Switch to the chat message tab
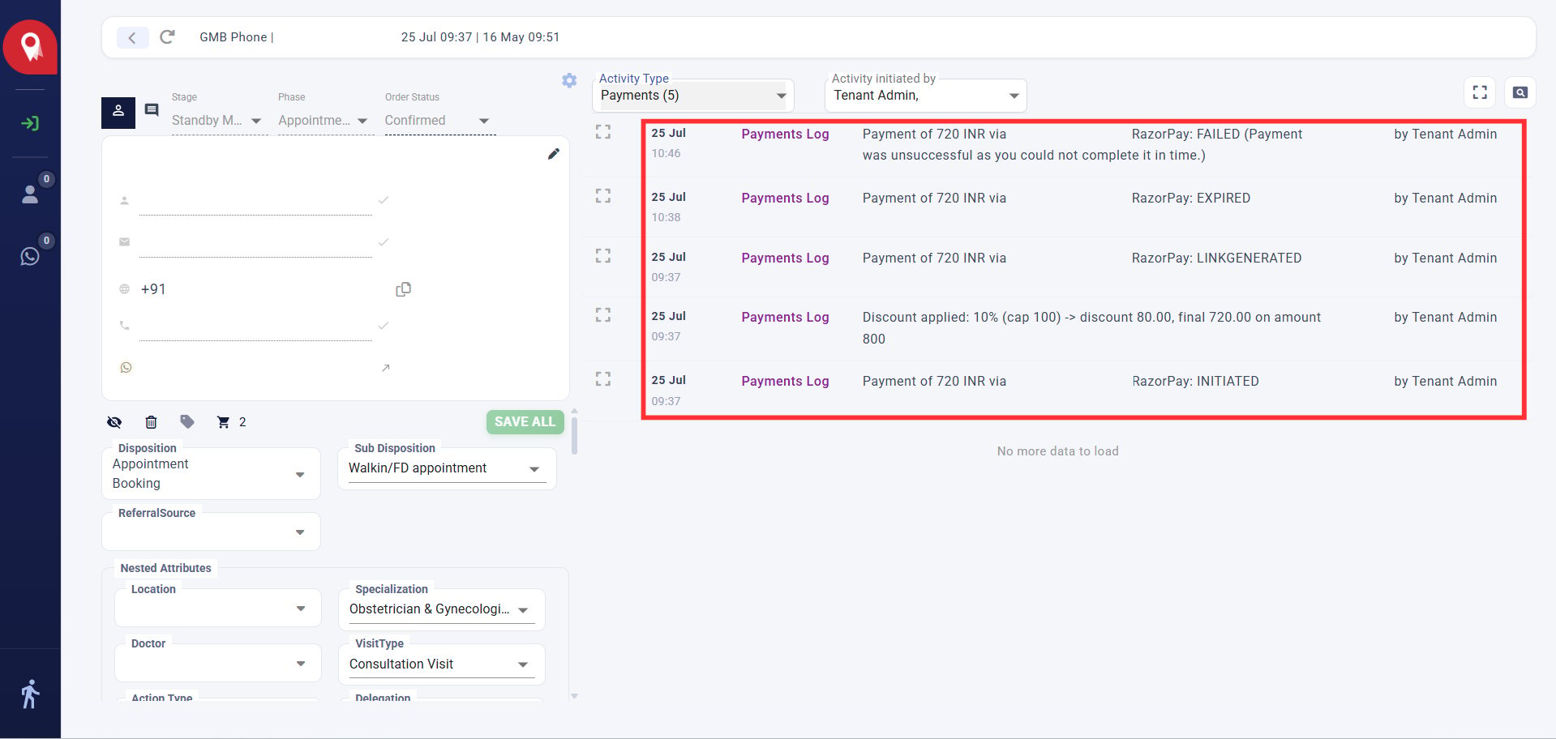1556x739 pixels. click(152, 110)
